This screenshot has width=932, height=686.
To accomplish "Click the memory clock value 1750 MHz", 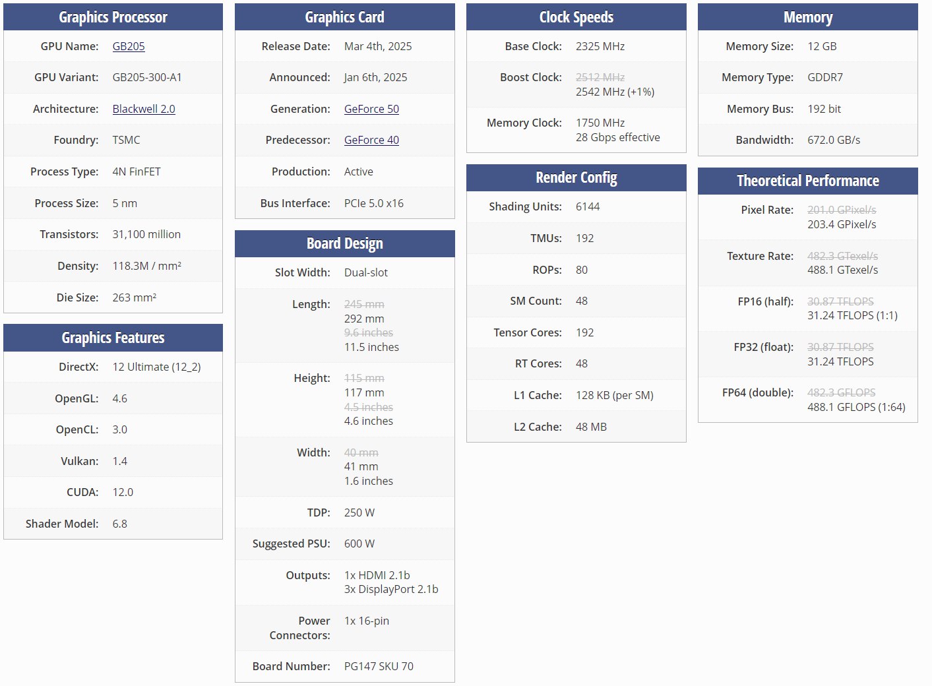I will coord(600,123).
